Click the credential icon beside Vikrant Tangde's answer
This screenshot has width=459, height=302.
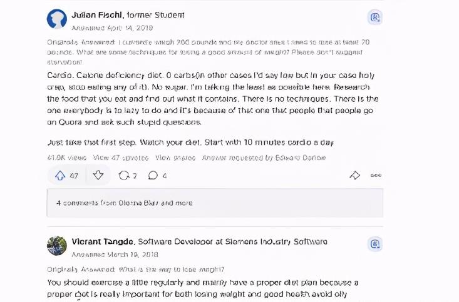375,244
